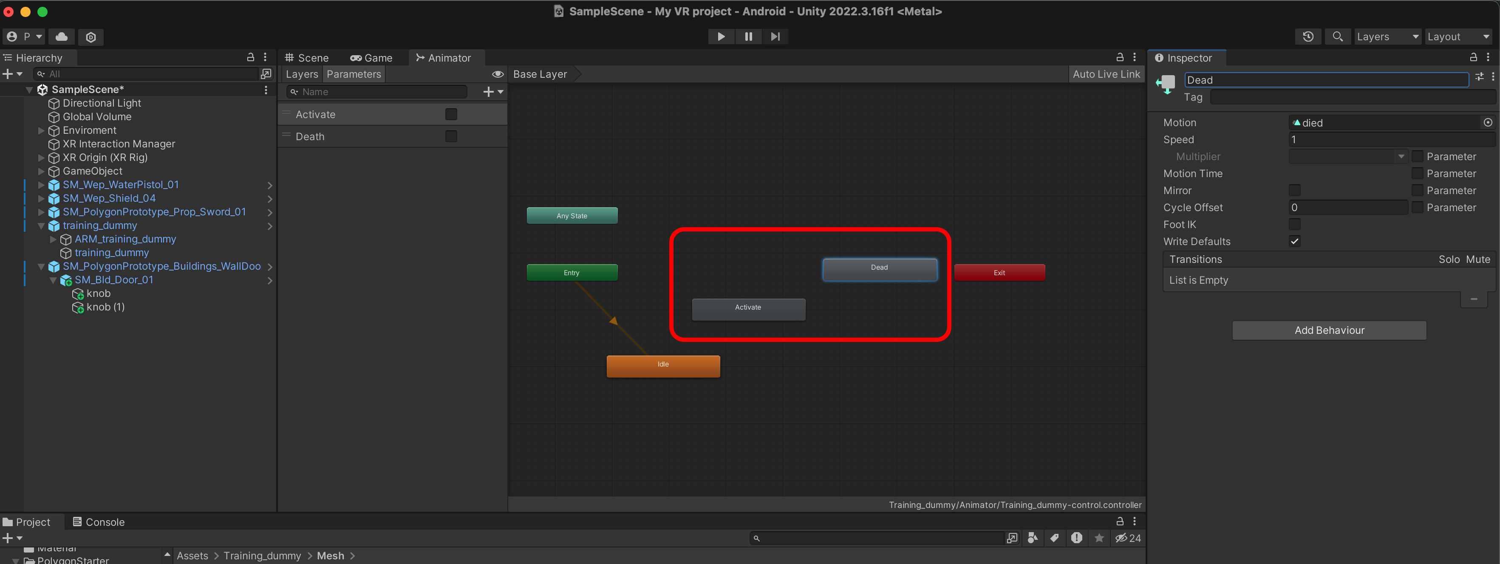This screenshot has width=1500, height=564.
Task: Open the Layers dropdown in toolbar
Action: click(x=1387, y=37)
